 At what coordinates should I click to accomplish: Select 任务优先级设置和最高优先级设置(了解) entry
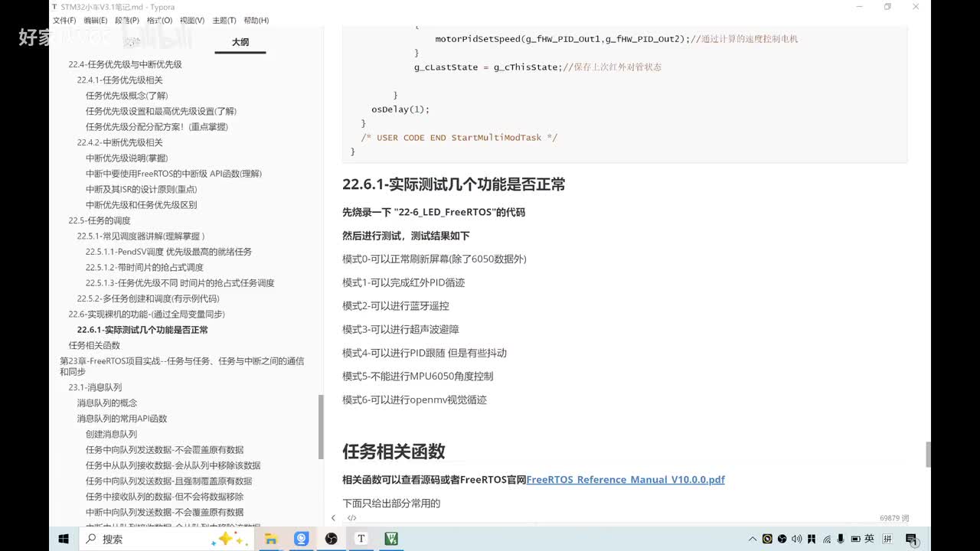pos(161,111)
